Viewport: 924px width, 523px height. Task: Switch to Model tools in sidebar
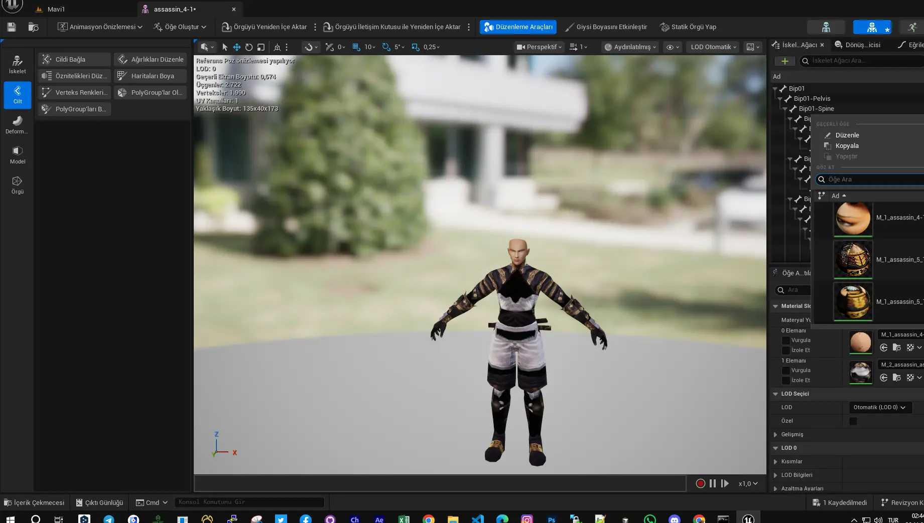[x=17, y=155]
